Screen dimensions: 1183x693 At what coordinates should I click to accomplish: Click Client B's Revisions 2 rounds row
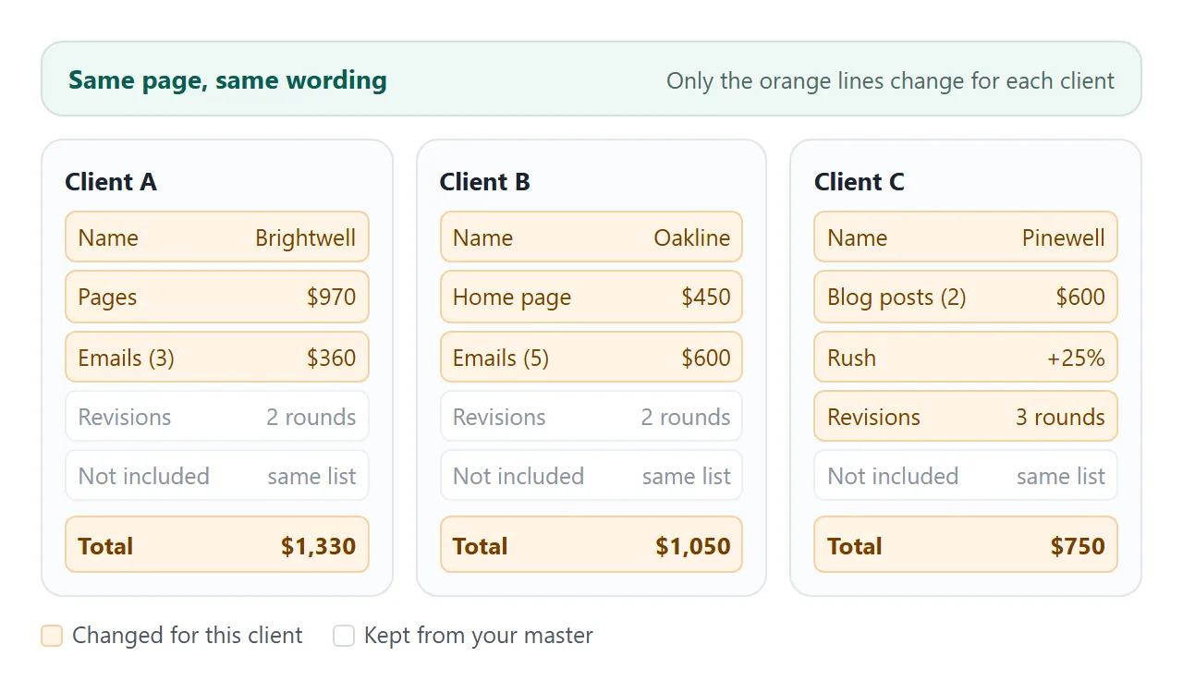tap(591, 417)
